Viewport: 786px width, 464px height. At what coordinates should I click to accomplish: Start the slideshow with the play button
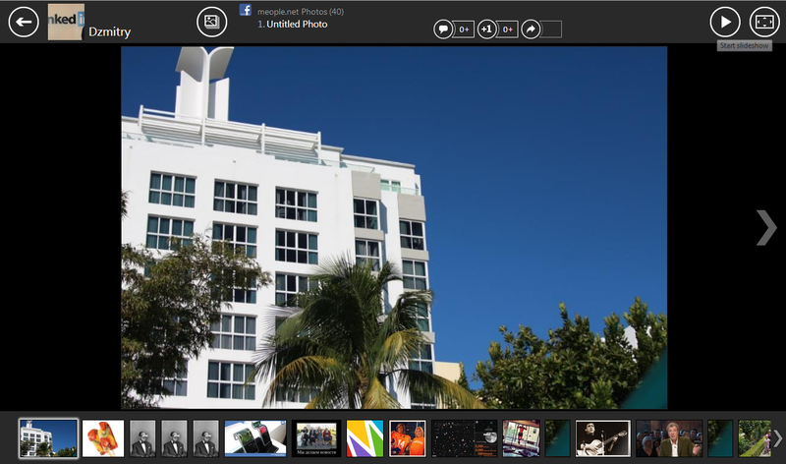[x=725, y=22]
